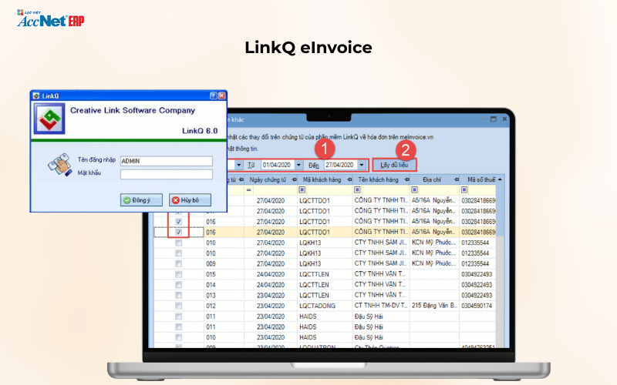Viewport: 617px width, 385px height.
Task: Click the Hủy bỏ button
Action: pos(190,200)
